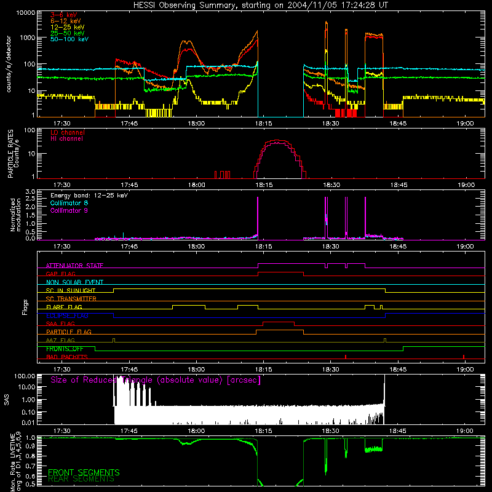Click the 'Flags' y-axis title
Viewport: 492px width, 492px height.
pos(25,307)
